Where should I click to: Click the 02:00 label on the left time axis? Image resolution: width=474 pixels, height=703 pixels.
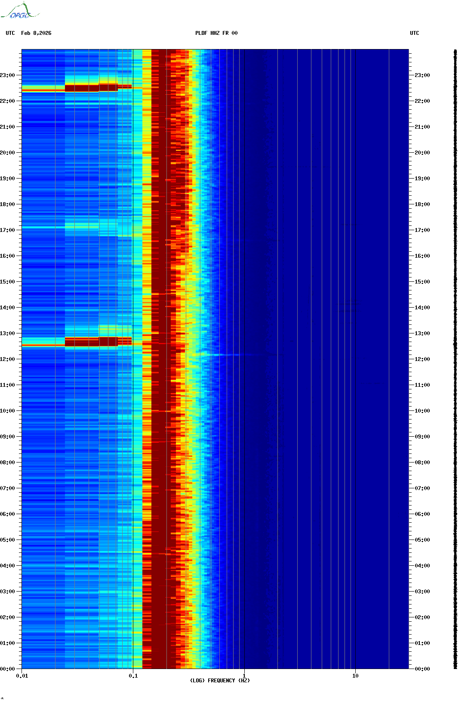(7, 617)
